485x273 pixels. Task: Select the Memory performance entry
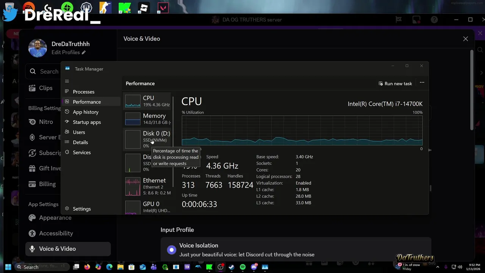pos(148,119)
